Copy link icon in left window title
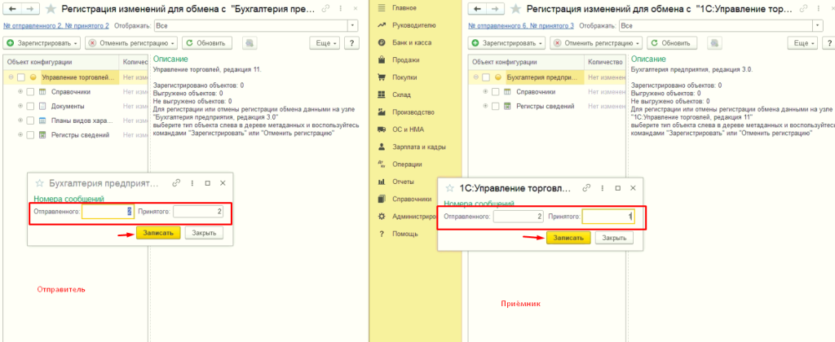 [x=326, y=9]
